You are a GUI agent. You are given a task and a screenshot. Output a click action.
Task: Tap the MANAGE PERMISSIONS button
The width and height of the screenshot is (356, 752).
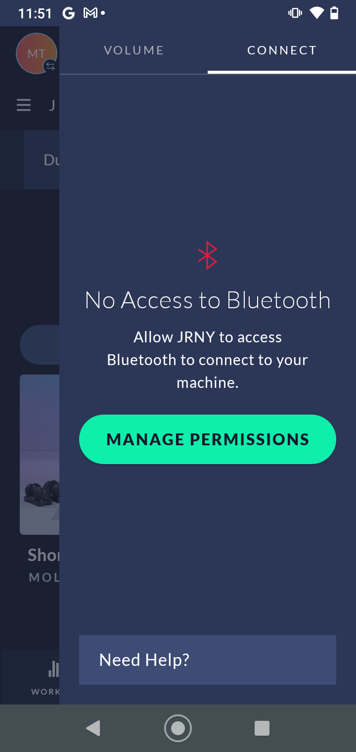pos(208,439)
